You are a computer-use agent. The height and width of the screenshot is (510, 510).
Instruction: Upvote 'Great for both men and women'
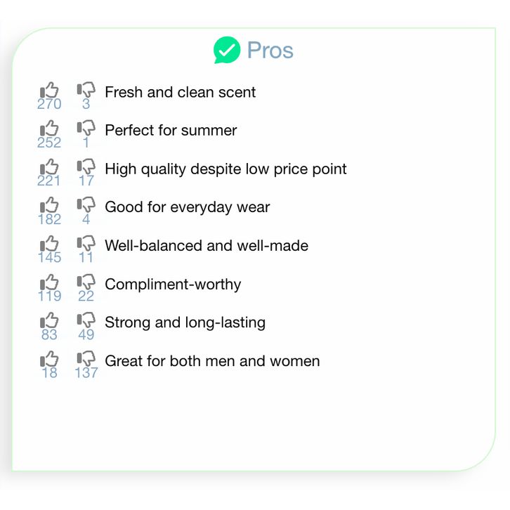point(49,360)
